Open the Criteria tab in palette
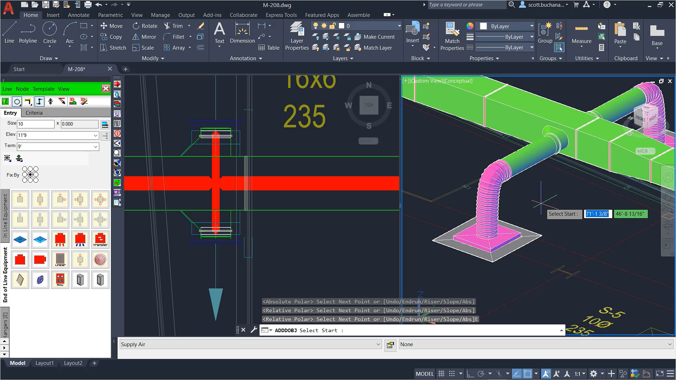The width and height of the screenshot is (676, 380). [34, 113]
